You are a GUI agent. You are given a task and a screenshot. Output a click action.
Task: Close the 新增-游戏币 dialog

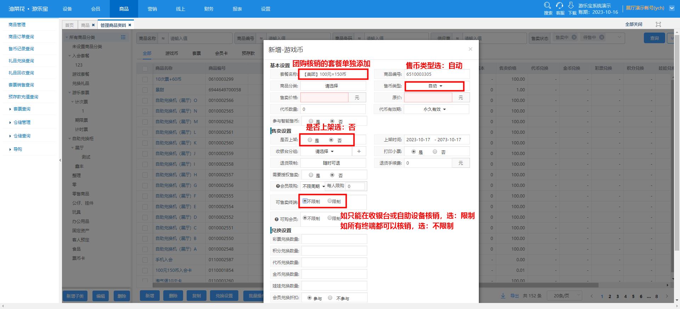(470, 49)
